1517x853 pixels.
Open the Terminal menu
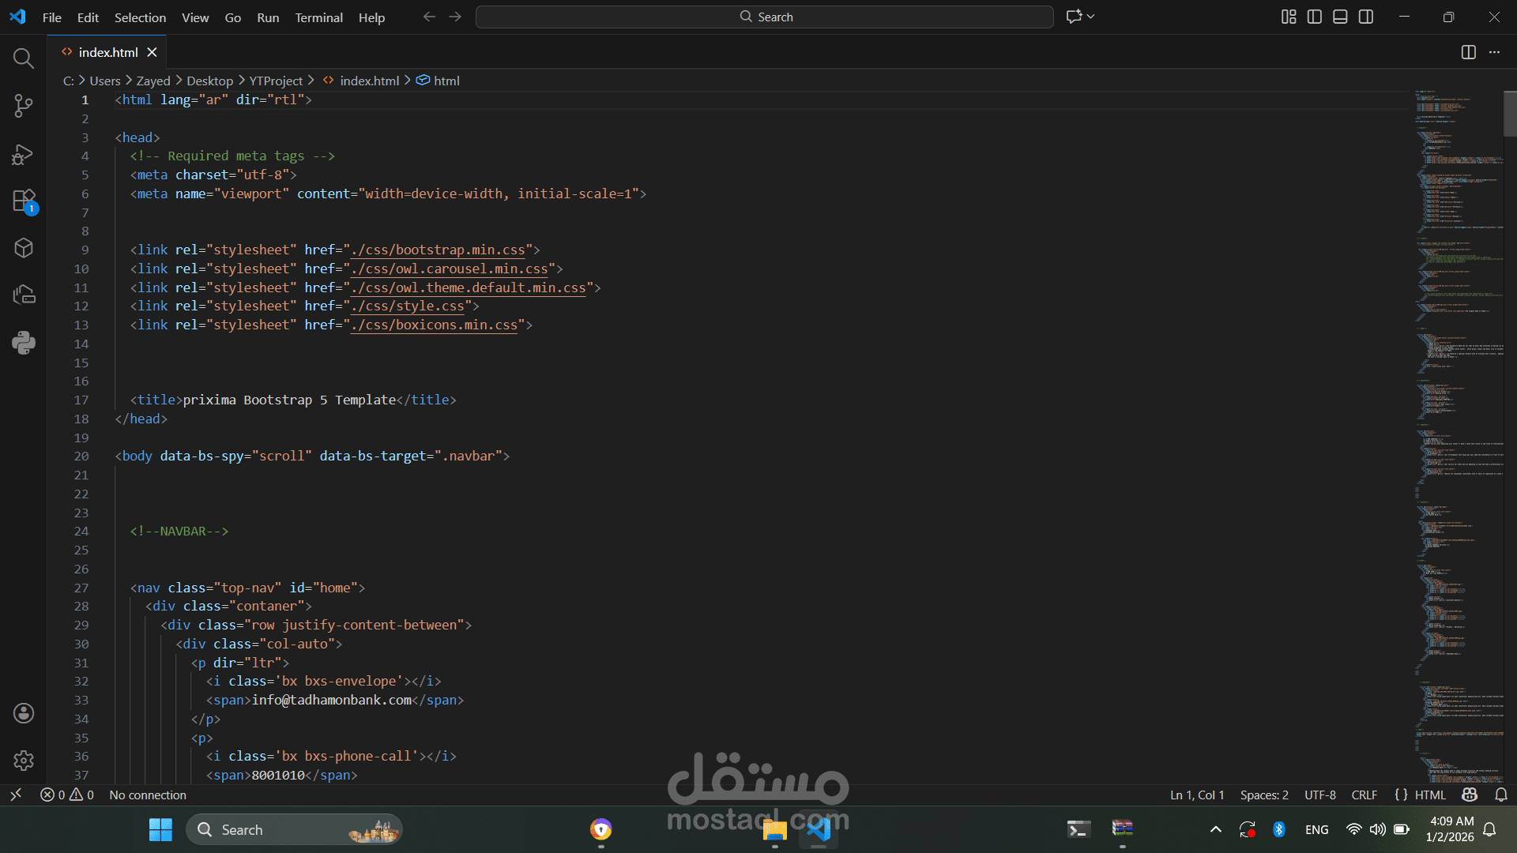pos(318,17)
